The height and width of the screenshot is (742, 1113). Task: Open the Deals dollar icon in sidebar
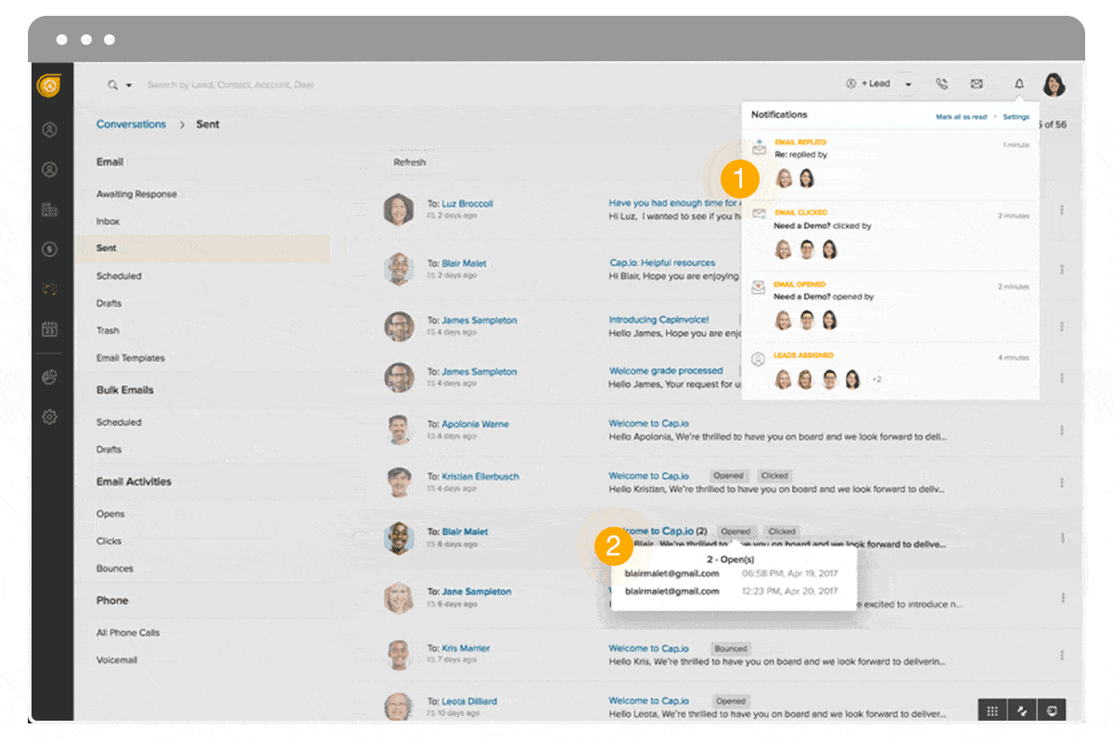tap(50, 249)
